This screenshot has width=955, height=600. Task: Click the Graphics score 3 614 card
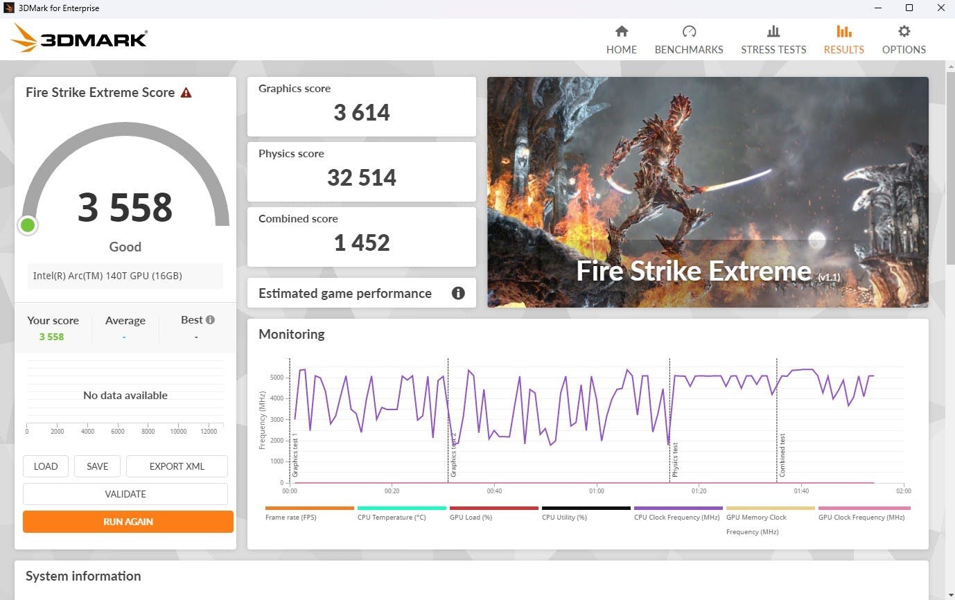point(362,107)
